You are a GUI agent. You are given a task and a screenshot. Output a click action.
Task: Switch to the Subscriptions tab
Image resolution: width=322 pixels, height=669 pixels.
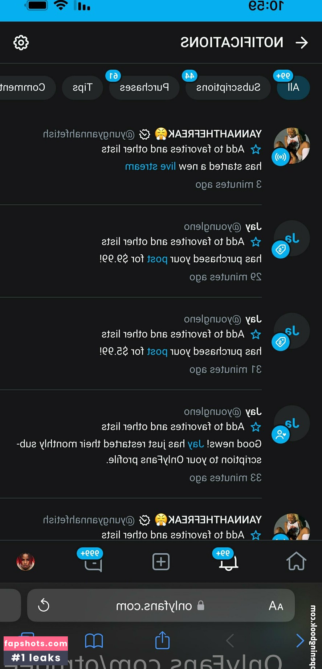pos(228,87)
